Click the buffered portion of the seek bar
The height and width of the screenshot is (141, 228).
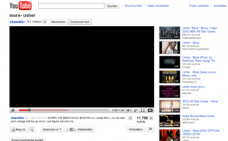(49, 110)
